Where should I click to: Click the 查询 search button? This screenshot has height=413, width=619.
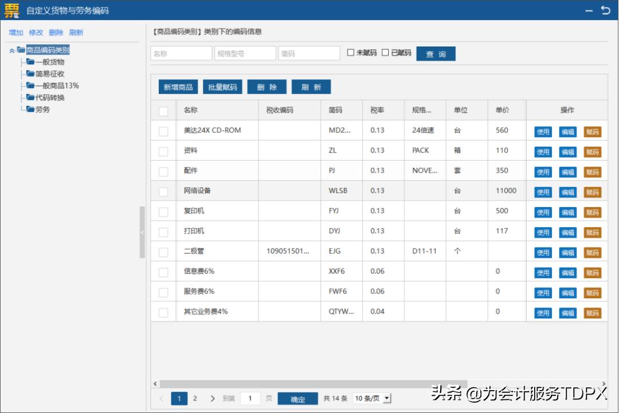pos(436,53)
